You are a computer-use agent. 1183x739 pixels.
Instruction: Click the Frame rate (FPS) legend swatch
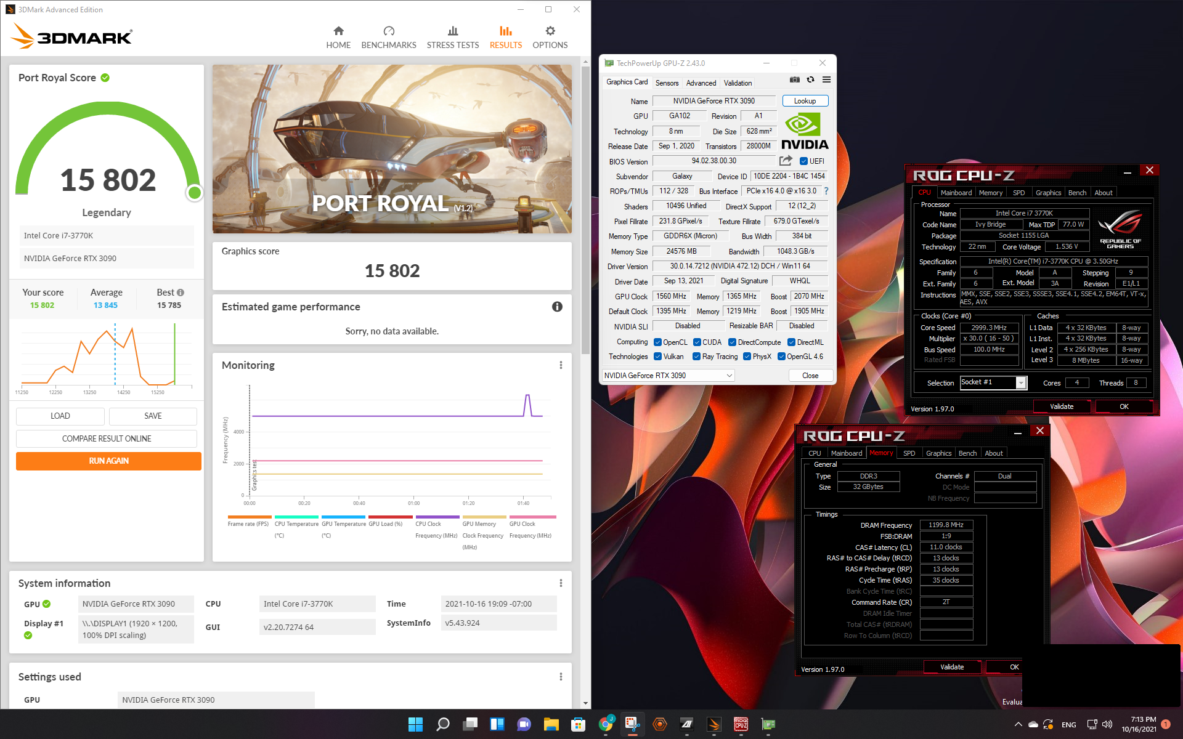249,517
